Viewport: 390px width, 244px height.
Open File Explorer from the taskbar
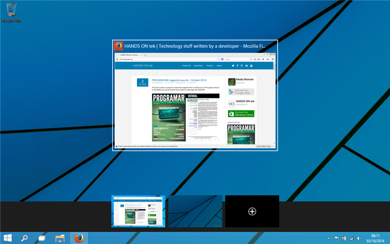[60, 238]
